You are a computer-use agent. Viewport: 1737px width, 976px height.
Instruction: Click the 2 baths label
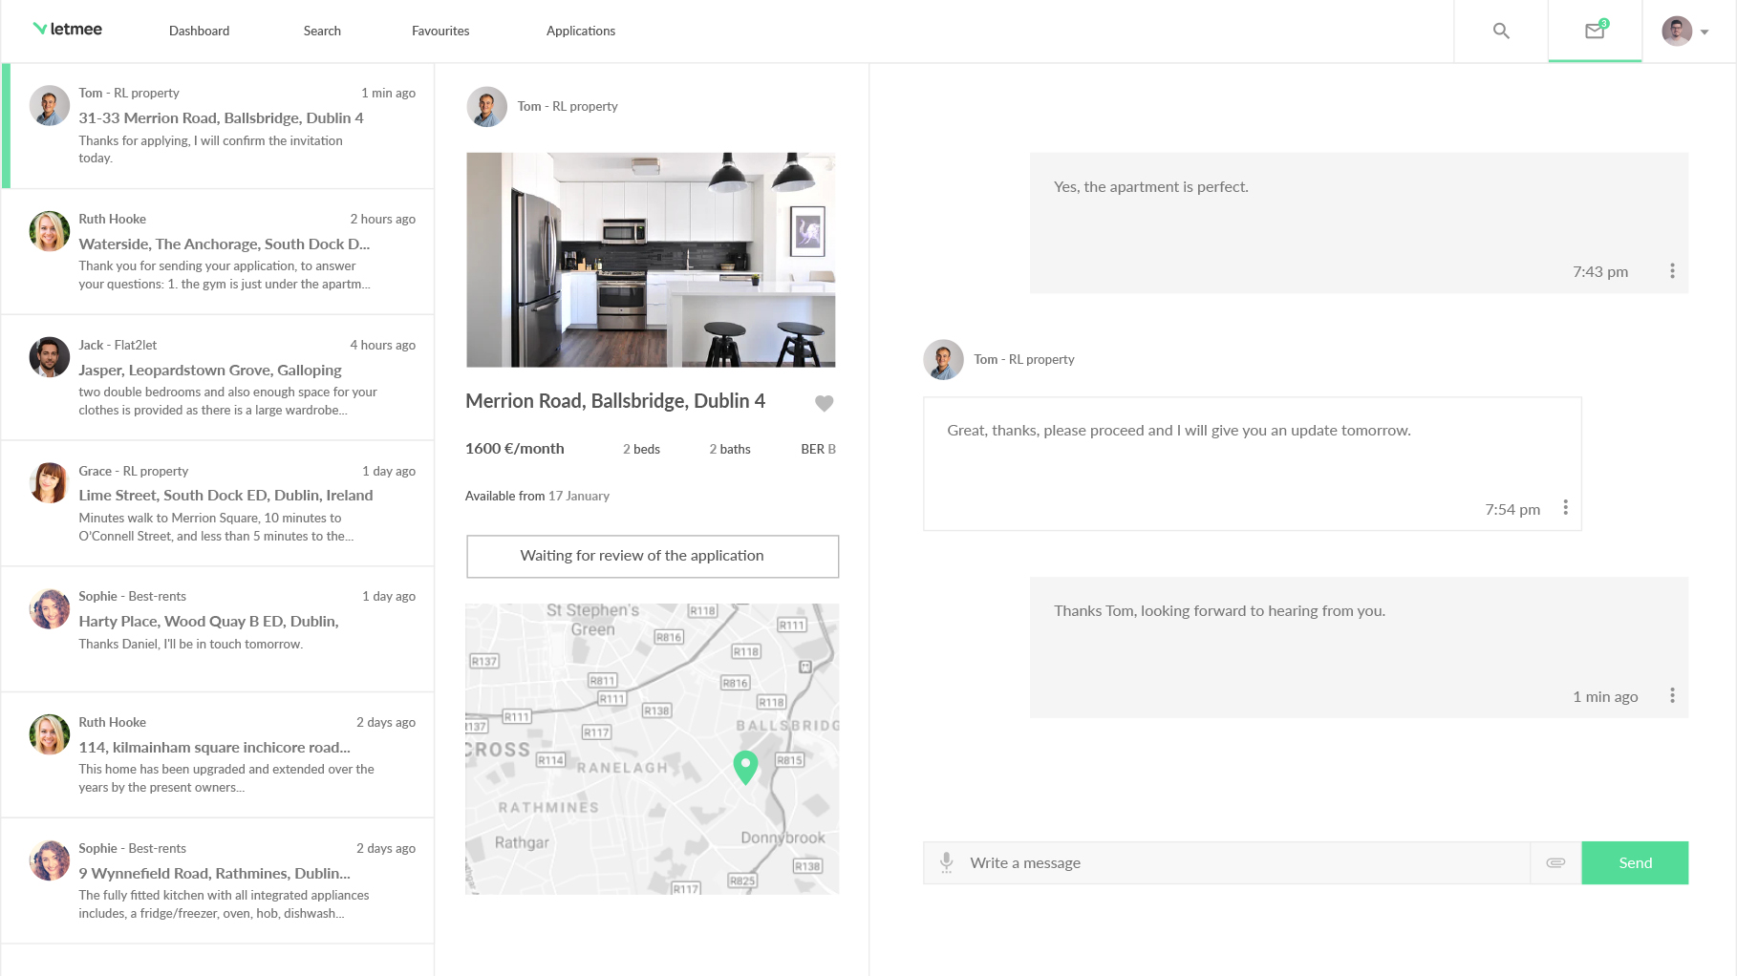pos(730,449)
